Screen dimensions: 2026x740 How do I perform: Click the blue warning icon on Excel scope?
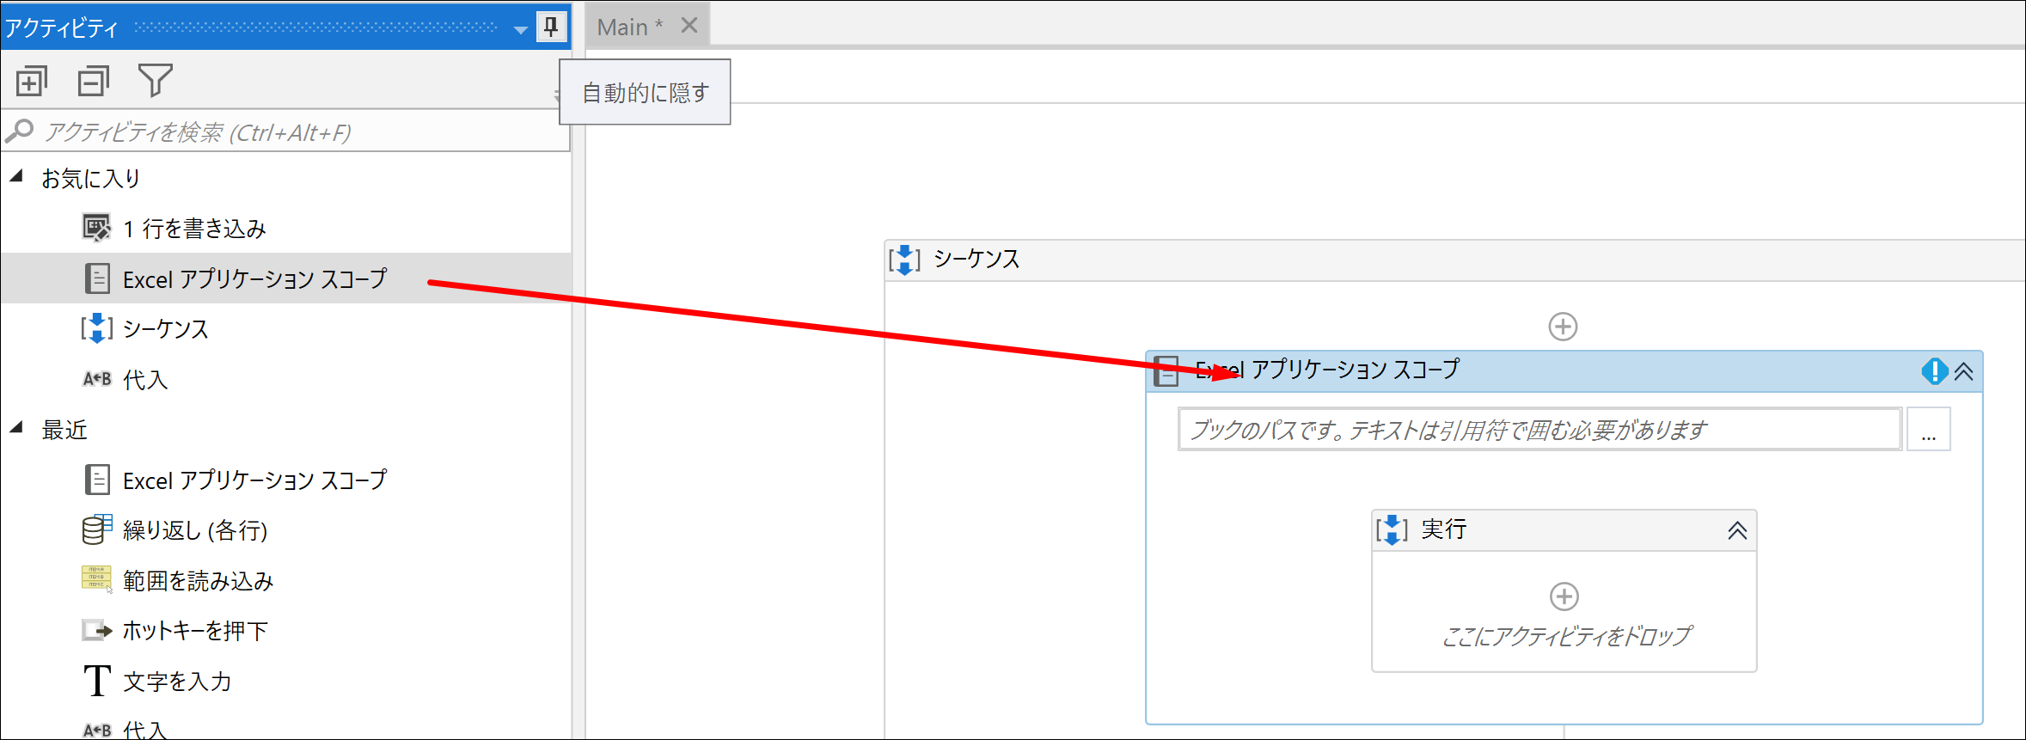(1934, 371)
